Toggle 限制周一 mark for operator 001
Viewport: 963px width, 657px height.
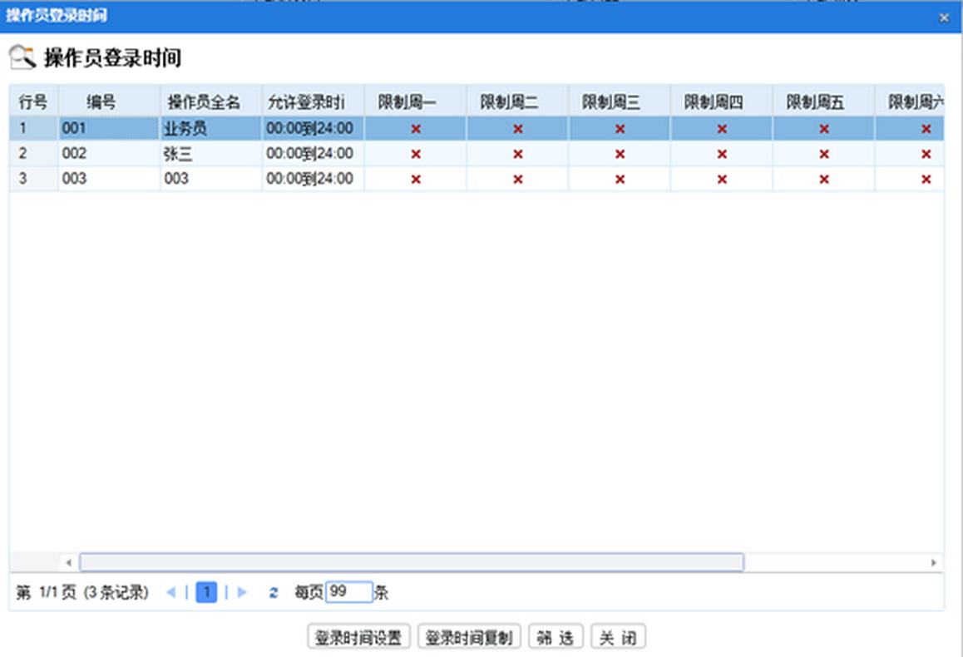point(416,129)
